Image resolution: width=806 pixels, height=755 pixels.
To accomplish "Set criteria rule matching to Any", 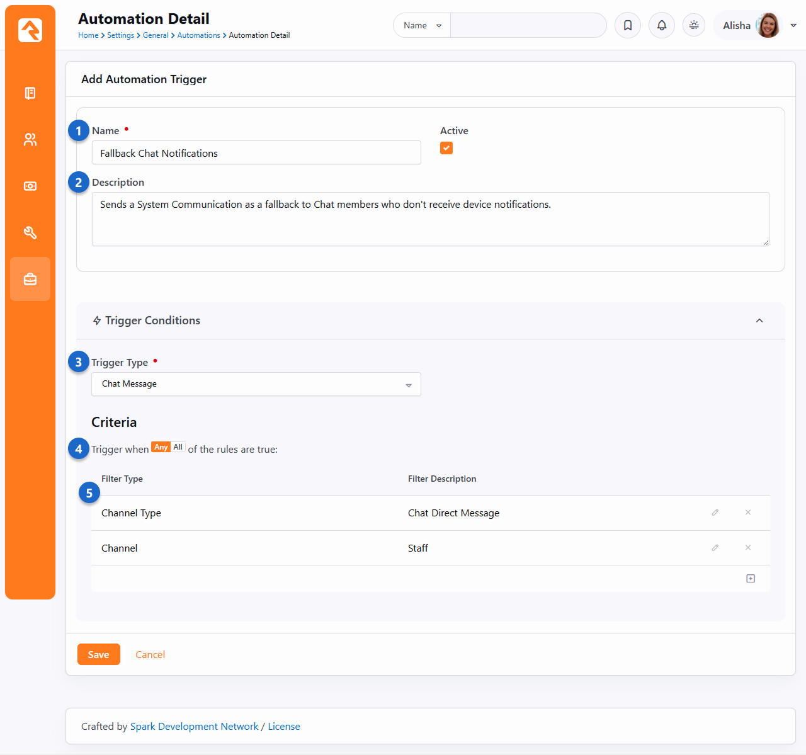I will (161, 447).
